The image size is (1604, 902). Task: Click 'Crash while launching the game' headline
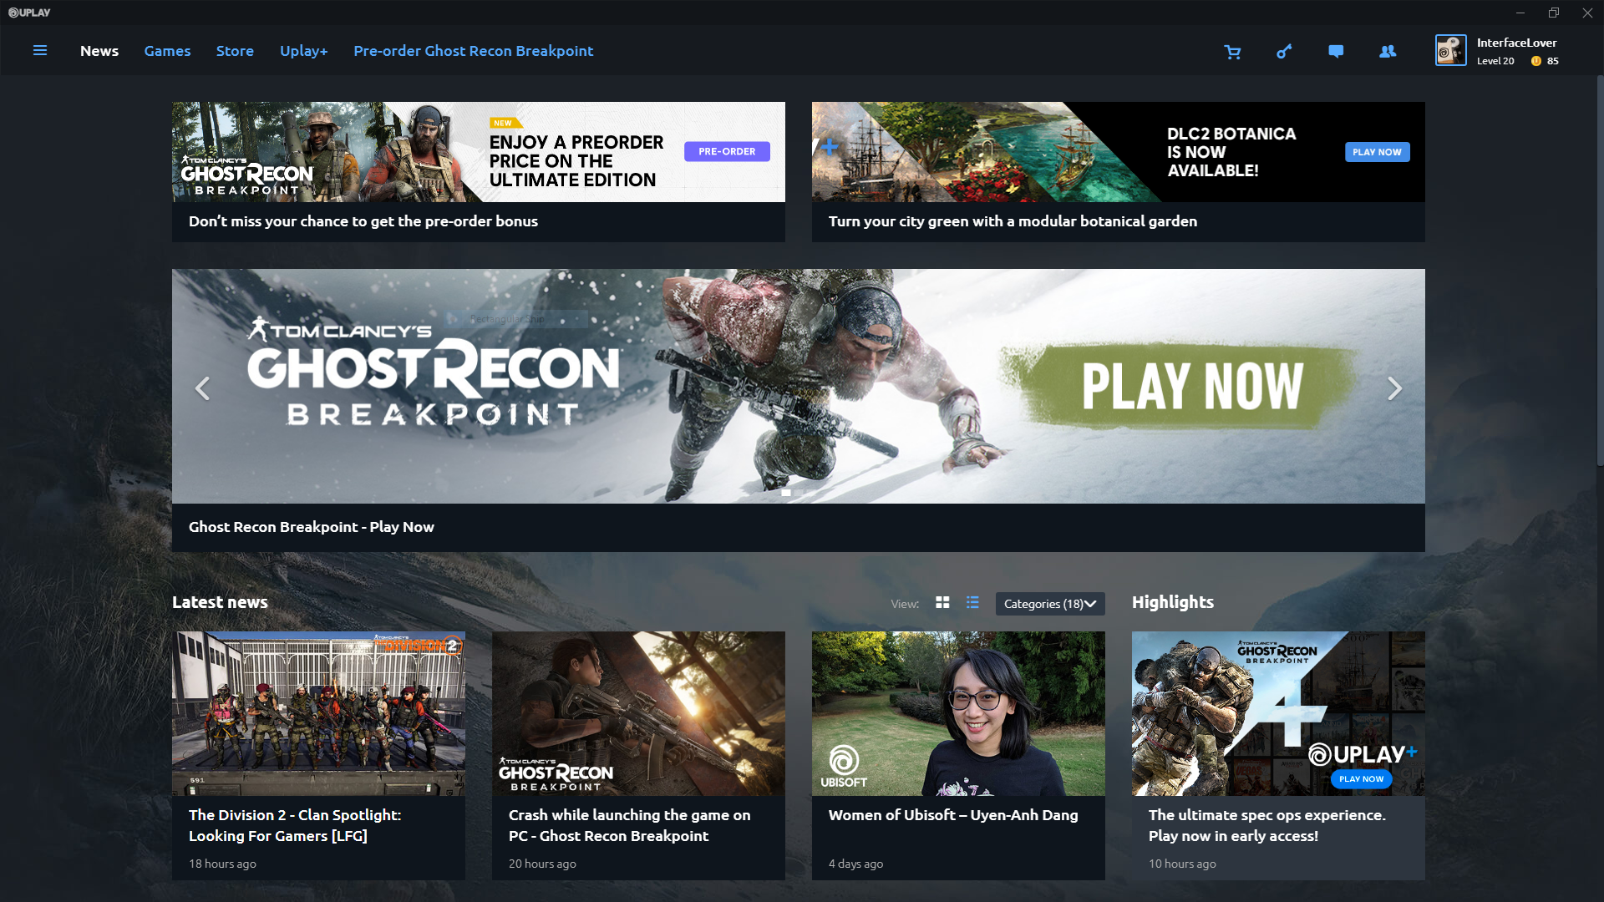pyautogui.click(x=630, y=825)
